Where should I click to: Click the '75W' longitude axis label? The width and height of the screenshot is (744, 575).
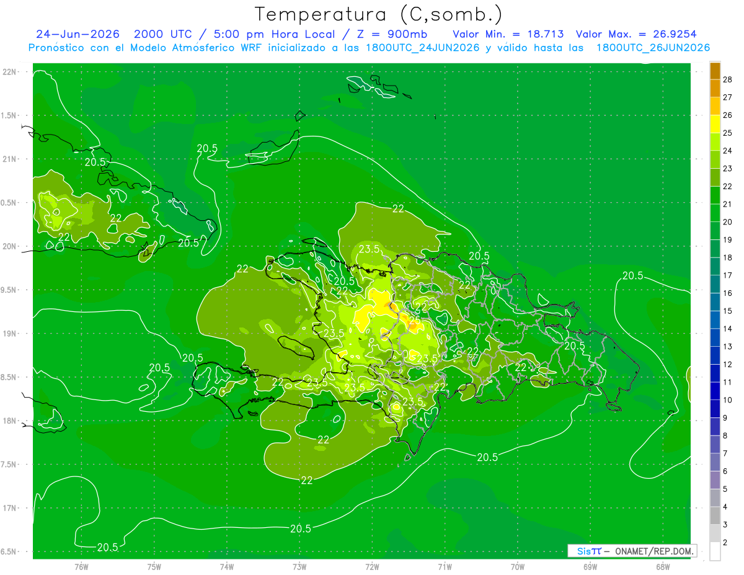point(154,567)
